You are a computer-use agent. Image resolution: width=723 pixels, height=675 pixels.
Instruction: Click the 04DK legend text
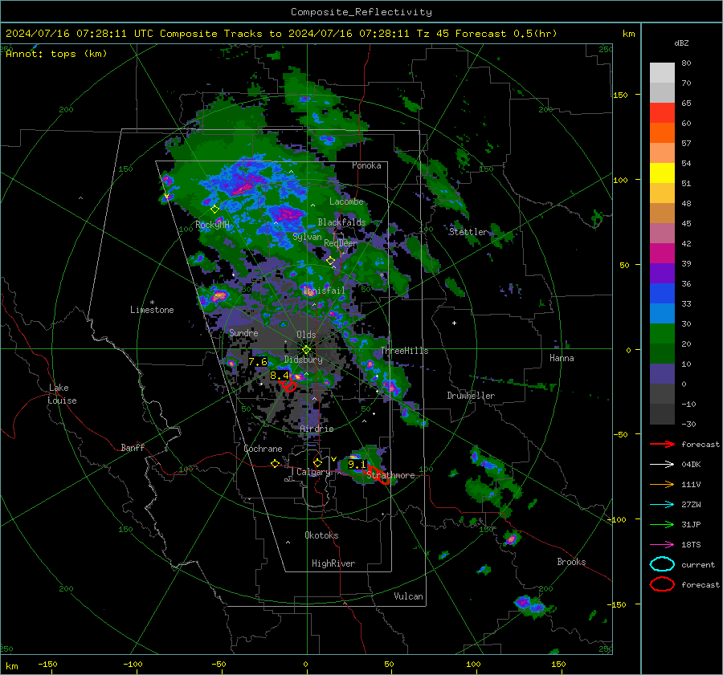691,465
